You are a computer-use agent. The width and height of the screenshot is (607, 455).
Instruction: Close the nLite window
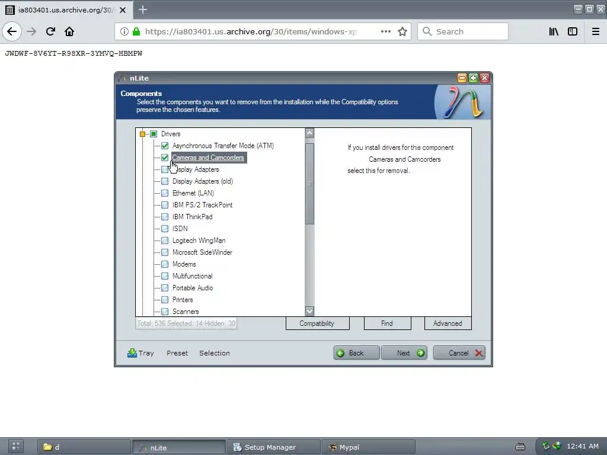pos(484,78)
